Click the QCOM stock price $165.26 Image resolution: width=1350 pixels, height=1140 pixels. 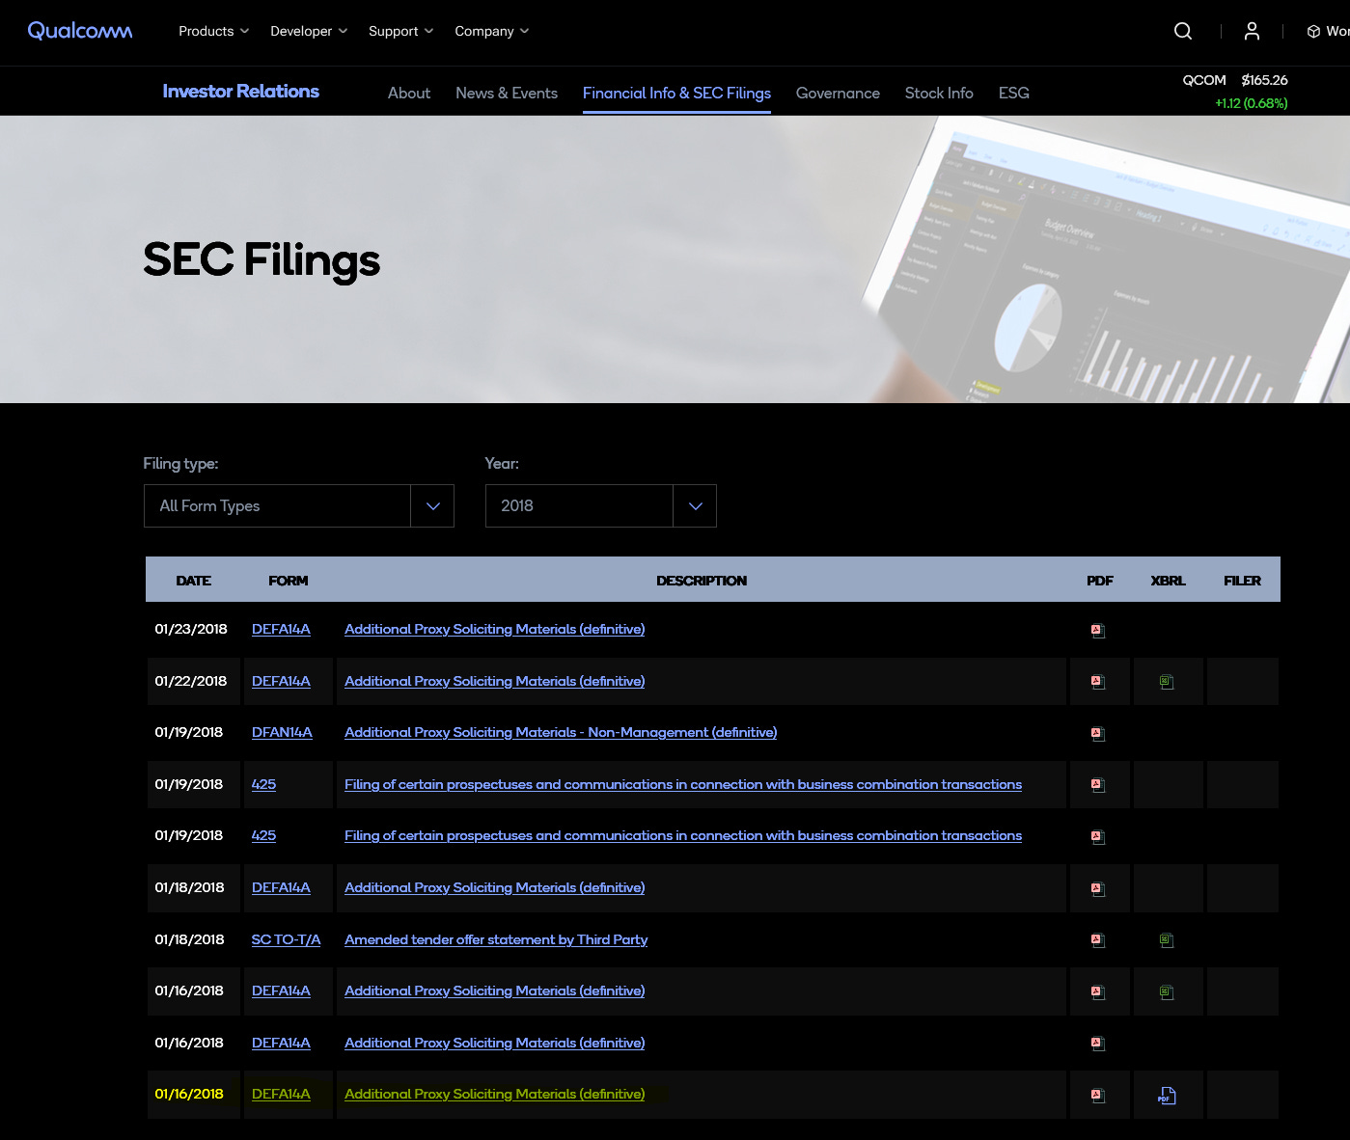tap(1264, 80)
